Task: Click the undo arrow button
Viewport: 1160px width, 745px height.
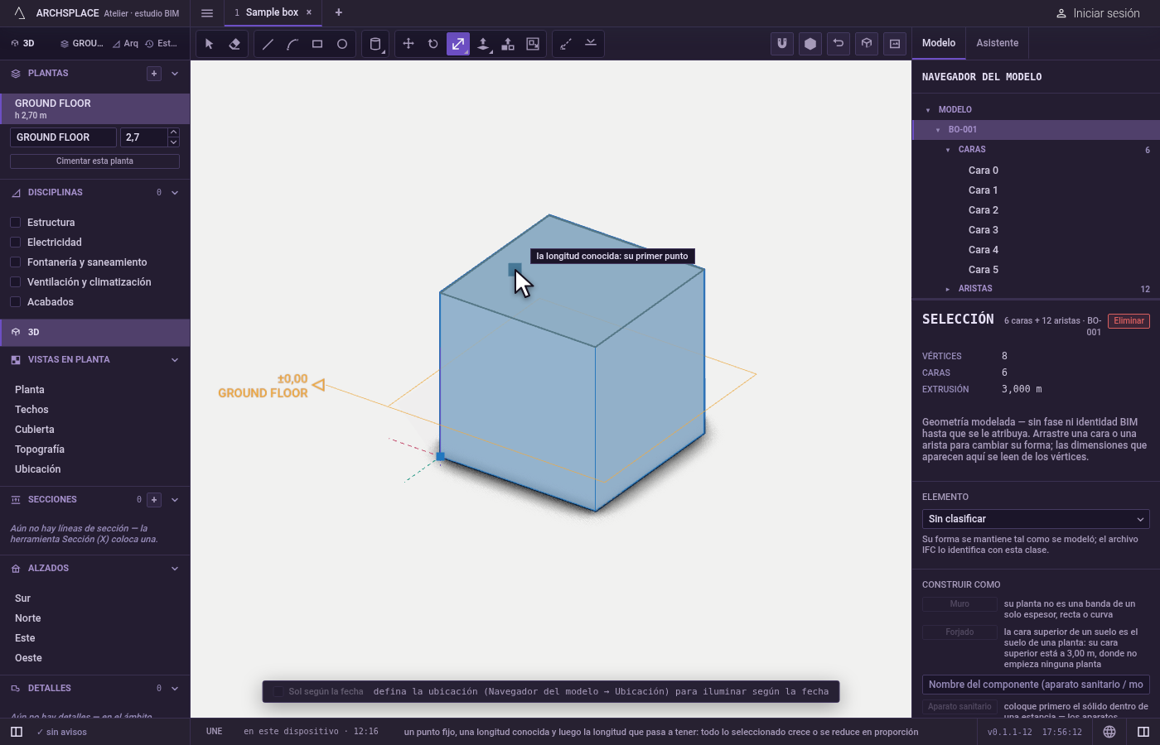Action: pyautogui.click(x=839, y=44)
